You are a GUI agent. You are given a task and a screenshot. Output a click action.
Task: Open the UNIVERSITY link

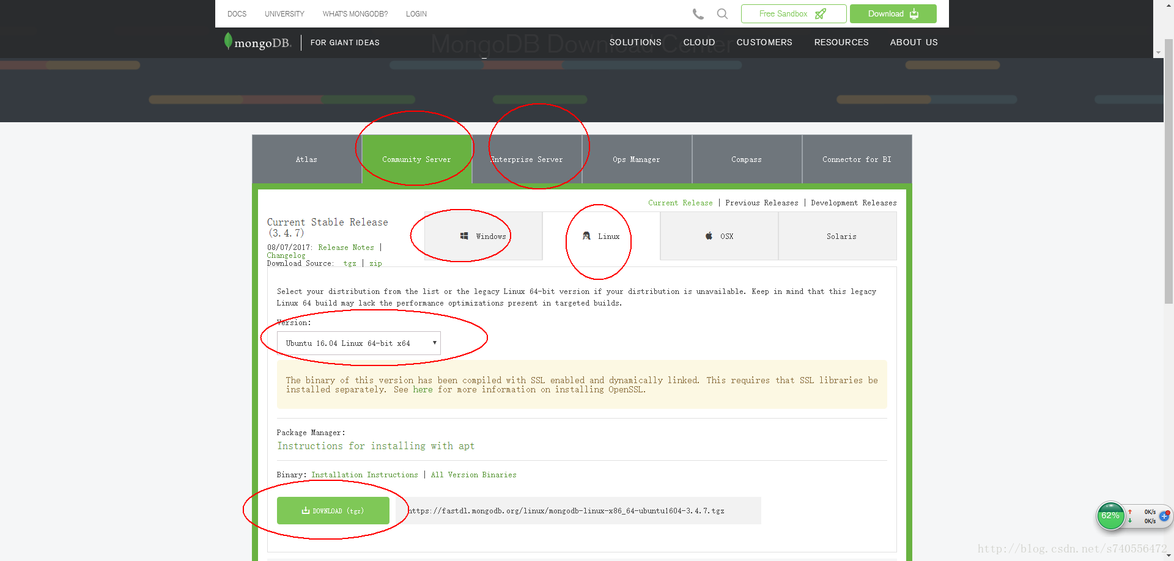pos(284,14)
